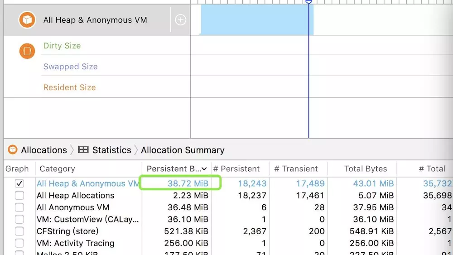
Task: Click the orange VM Tracker chip icon
Action: pos(27,51)
